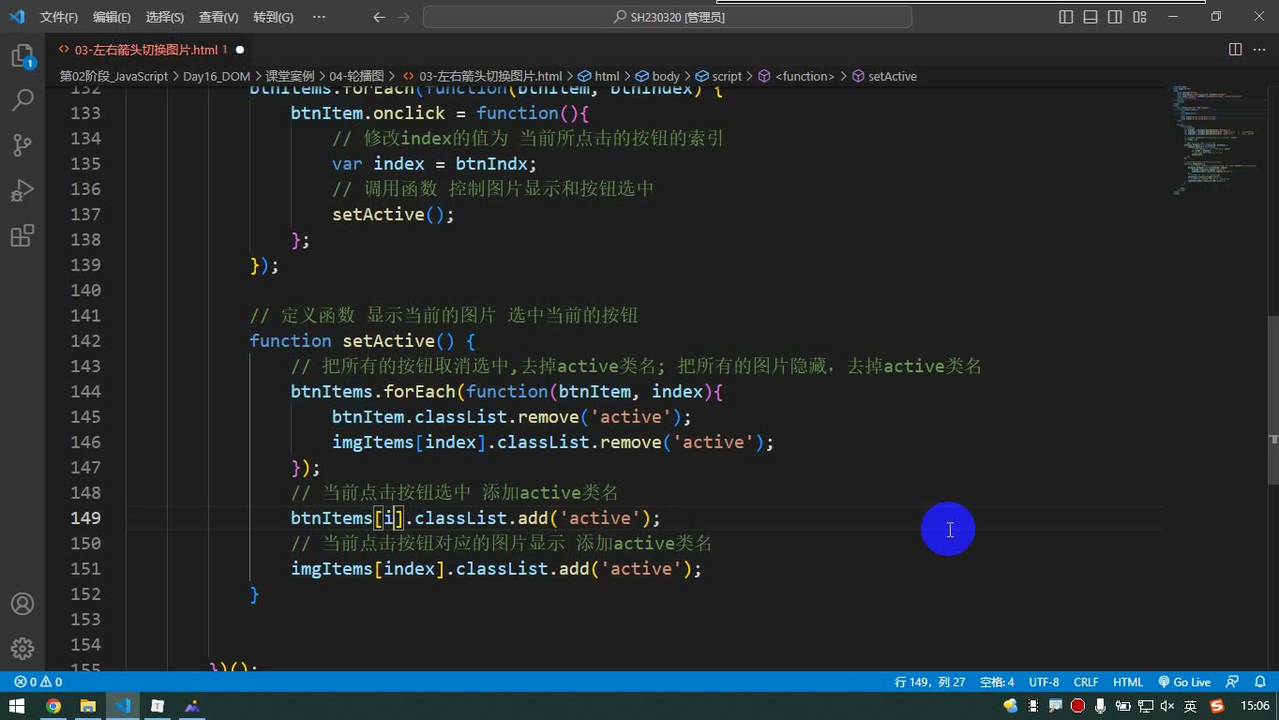Toggle the primary side bar layout icon
1279x720 pixels.
(1066, 17)
